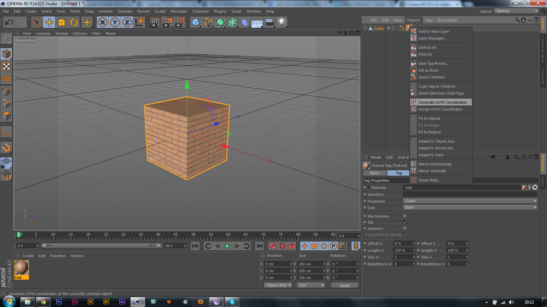Uncheck the Tile checkbox
547x307 pixels.
click(405, 222)
